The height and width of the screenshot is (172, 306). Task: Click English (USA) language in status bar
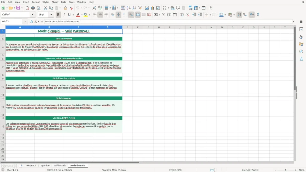click(x=176, y=170)
